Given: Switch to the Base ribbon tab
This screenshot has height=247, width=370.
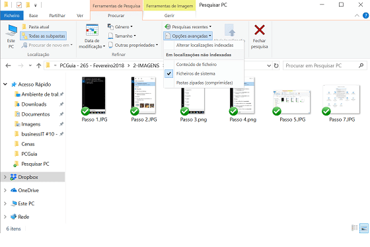Looking at the screenshot, I should pos(33,16).
